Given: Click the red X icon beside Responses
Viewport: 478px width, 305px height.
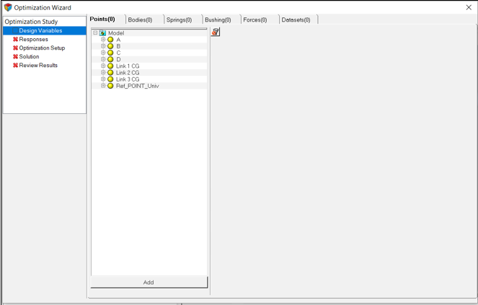Looking at the screenshot, I should 15,40.
